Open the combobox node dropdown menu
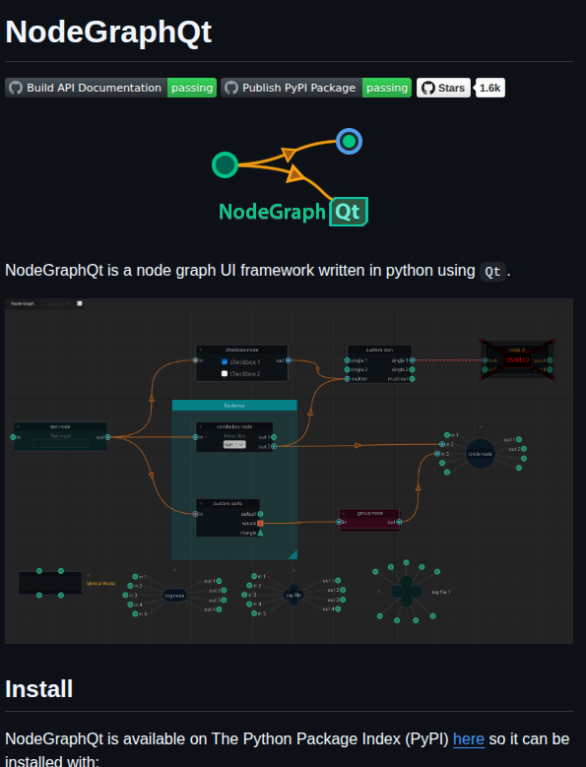Image resolution: width=586 pixels, height=767 pixels. [234, 444]
